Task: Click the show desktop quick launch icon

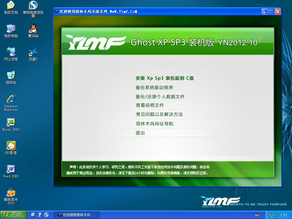Action: coord(40,215)
